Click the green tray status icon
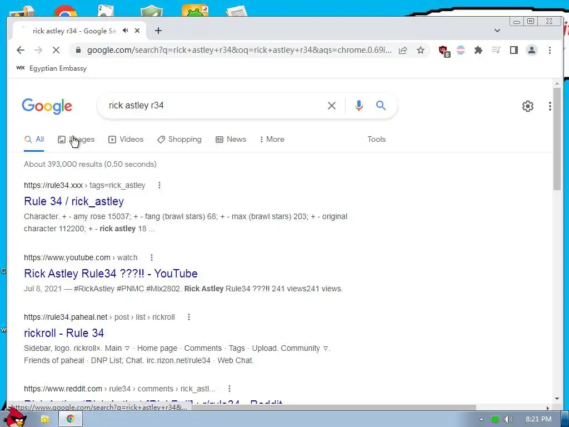Viewport: 569px width, 427px height. [495, 419]
